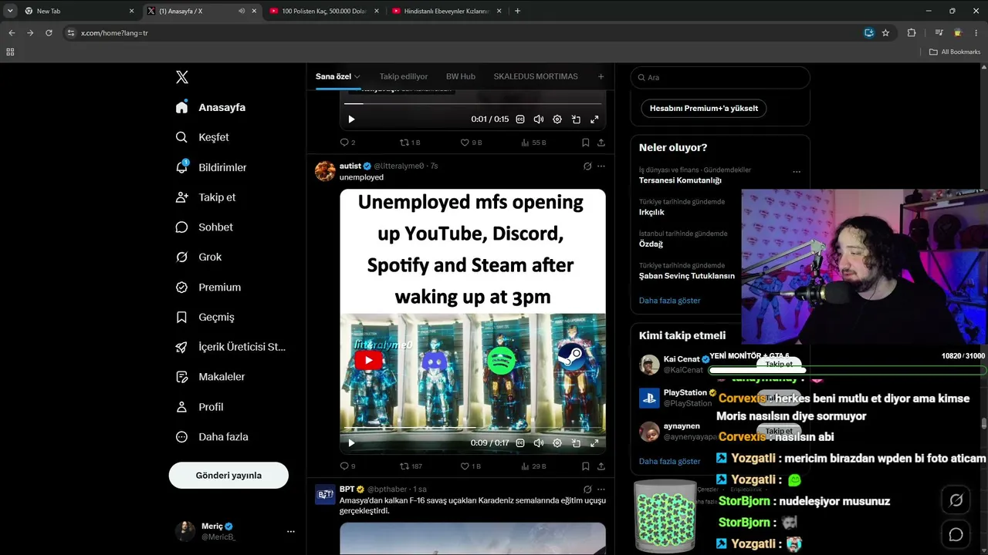Ask Grok about the BPT post
Image resolution: width=988 pixels, height=555 pixels.
pyautogui.click(x=587, y=489)
